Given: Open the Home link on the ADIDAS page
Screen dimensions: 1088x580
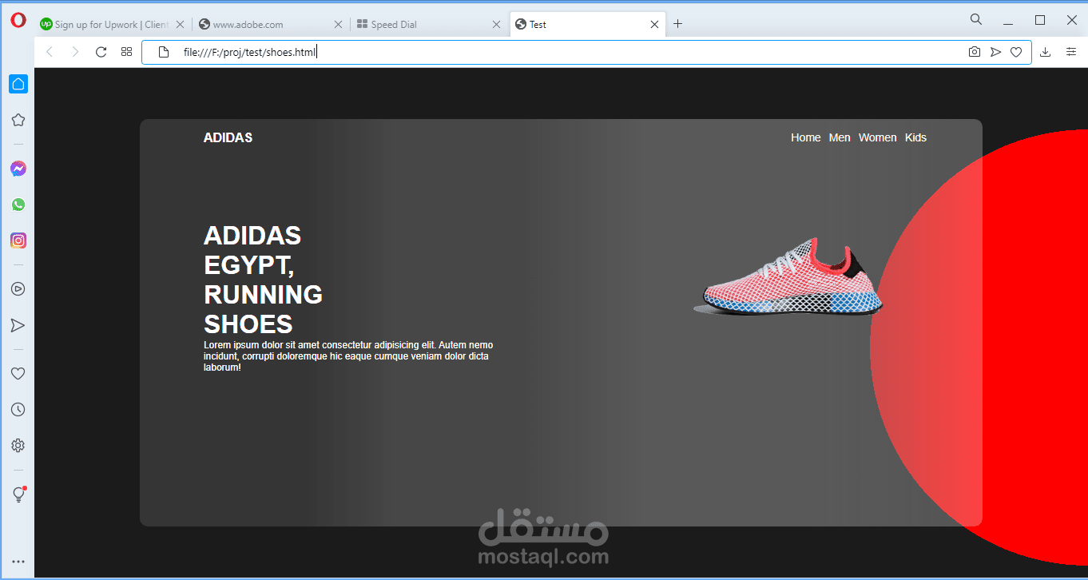Looking at the screenshot, I should [805, 137].
